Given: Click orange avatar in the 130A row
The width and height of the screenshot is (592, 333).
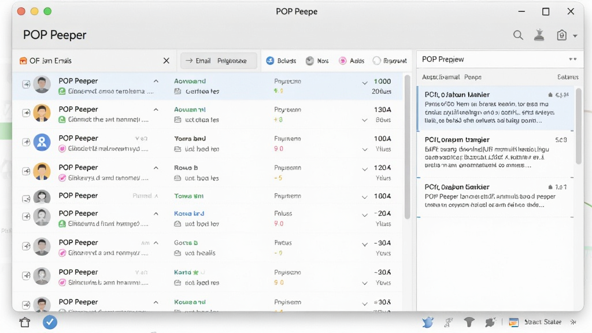Looking at the screenshot, I should point(42,113).
